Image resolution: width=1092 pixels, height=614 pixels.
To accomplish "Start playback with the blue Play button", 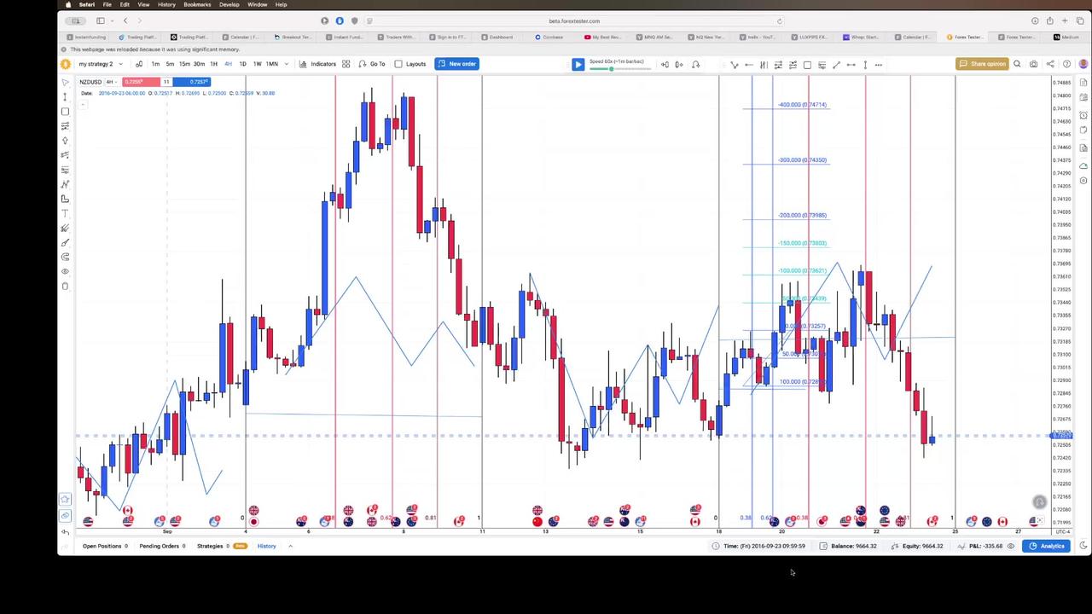I will coord(578,64).
